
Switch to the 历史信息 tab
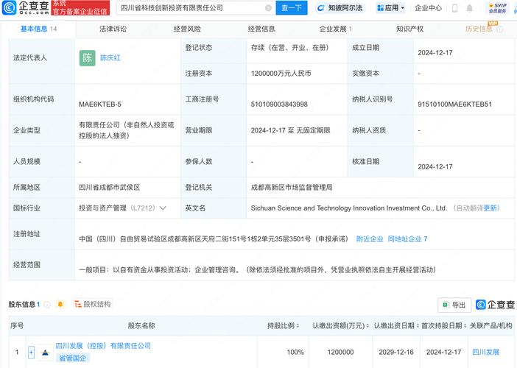point(479,29)
